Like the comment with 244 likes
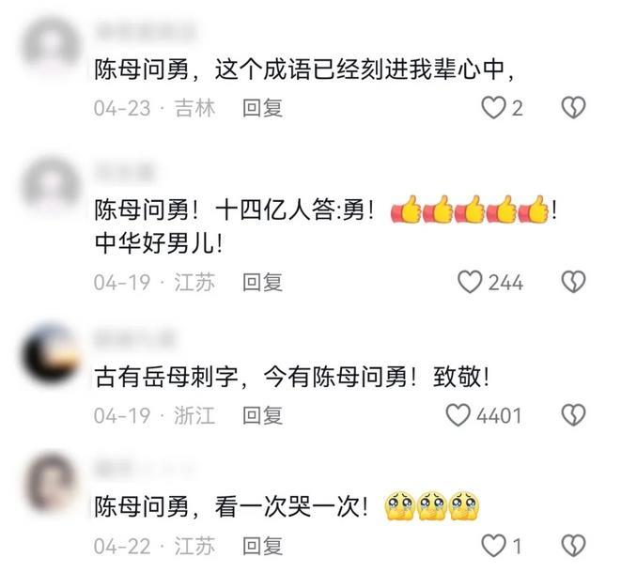 click(x=470, y=282)
